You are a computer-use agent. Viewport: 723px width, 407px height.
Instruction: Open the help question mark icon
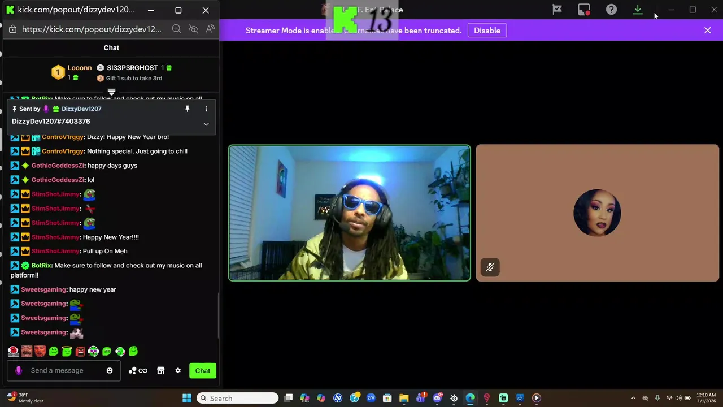pos(611,10)
